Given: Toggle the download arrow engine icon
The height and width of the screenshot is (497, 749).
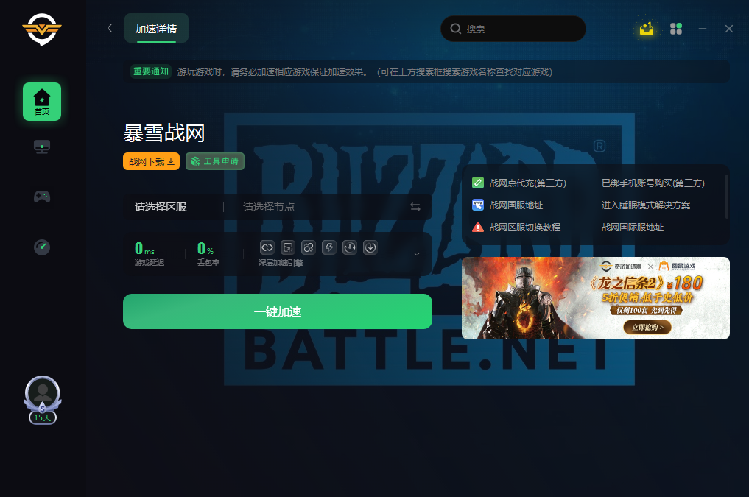Looking at the screenshot, I should 370,247.
